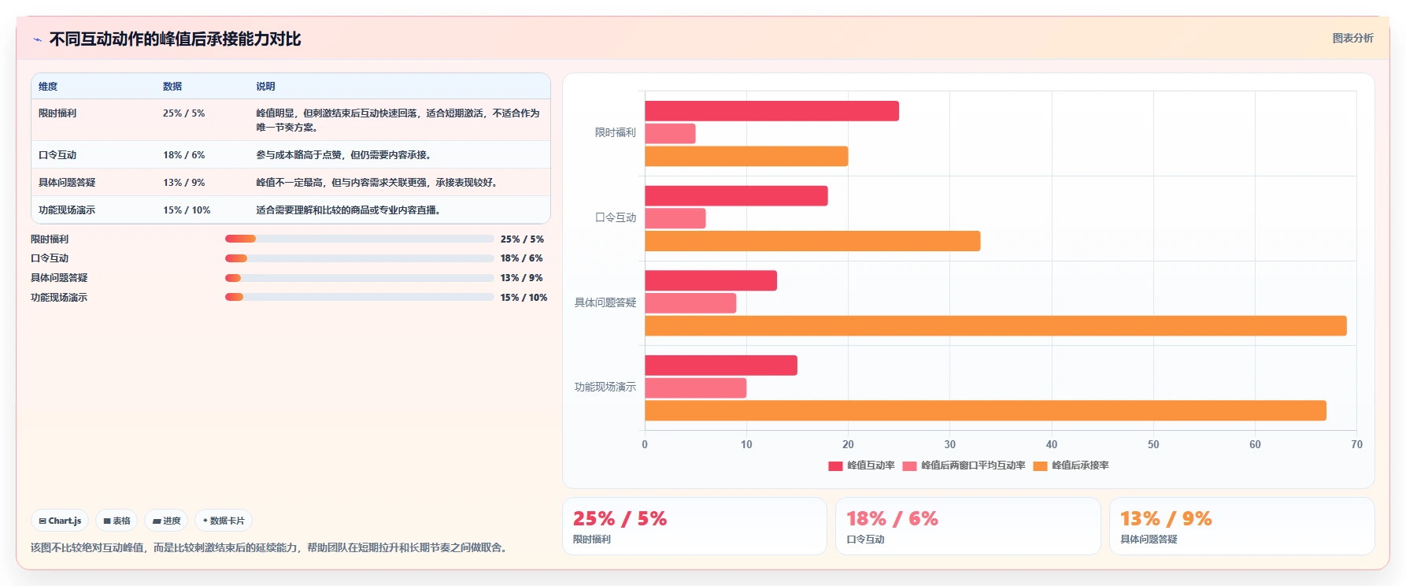Click the 限时福利 峰值互动率 bar
This screenshot has width=1406, height=586.
click(771, 111)
